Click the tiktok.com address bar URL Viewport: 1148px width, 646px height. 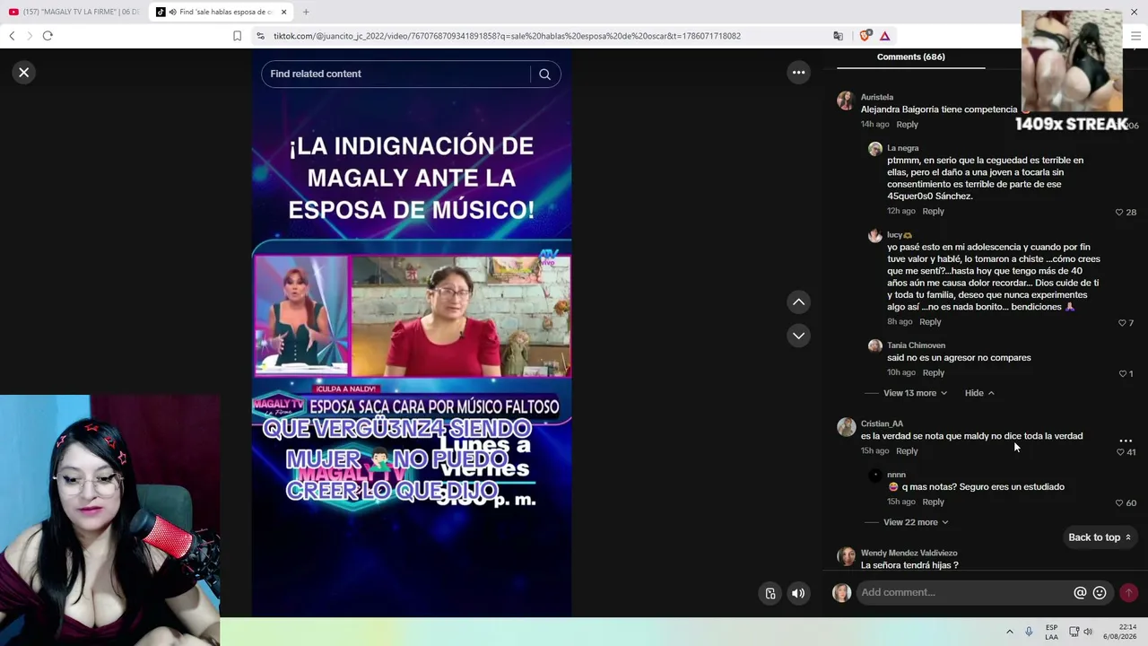(x=507, y=36)
